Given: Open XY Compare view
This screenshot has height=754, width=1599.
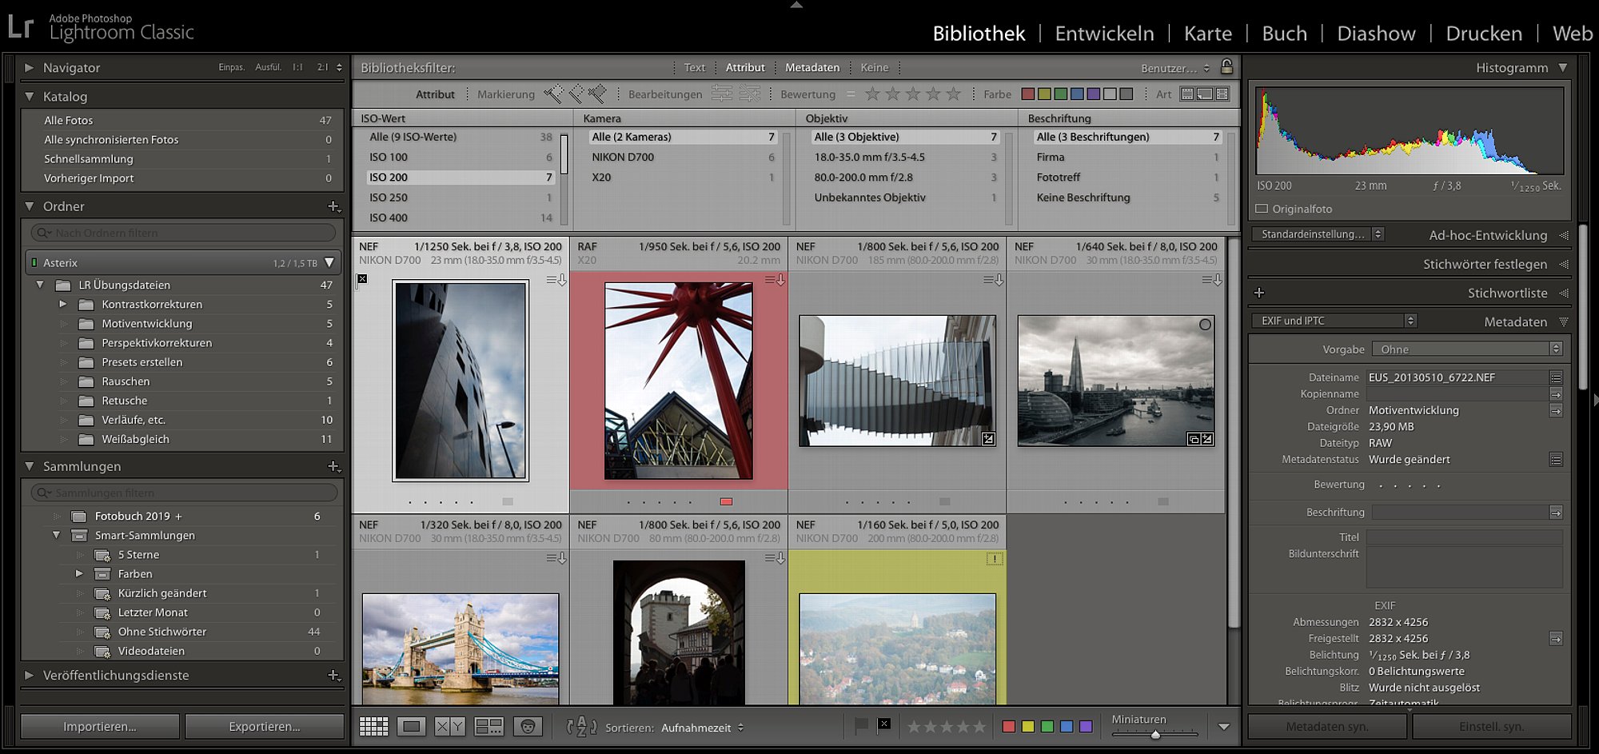Looking at the screenshot, I should [450, 726].
